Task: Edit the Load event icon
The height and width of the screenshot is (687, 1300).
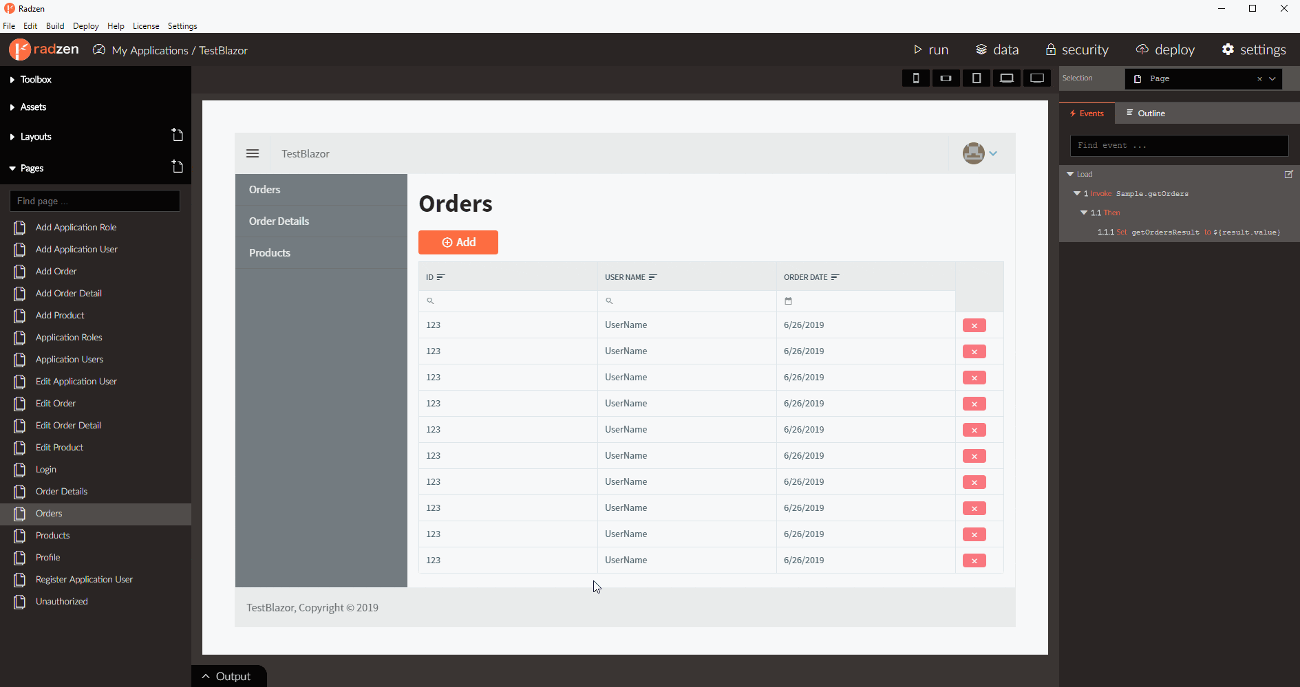Action: tap(1289, 174)
